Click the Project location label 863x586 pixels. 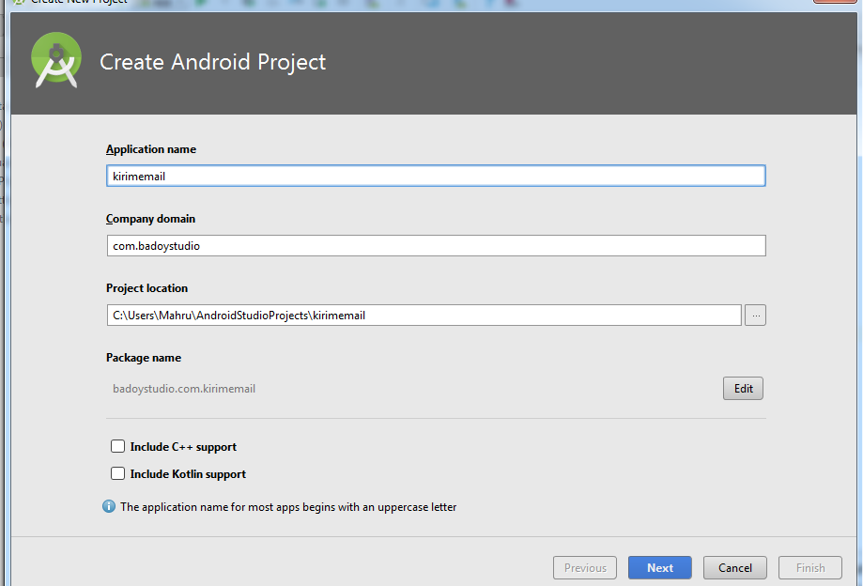pyautogui.click(x=146, y=288)
